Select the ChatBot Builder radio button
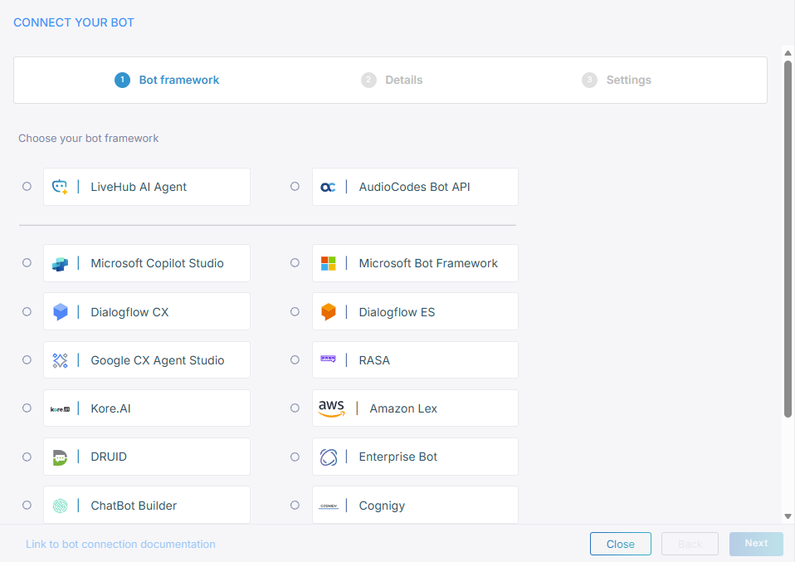795x562 pixels. click(x=27, y=506)
